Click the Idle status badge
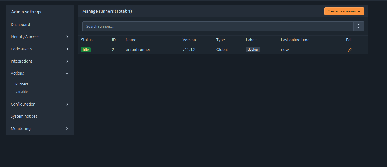Image resolution: width=387 pixels, height=167 pixels. [86, 50]
